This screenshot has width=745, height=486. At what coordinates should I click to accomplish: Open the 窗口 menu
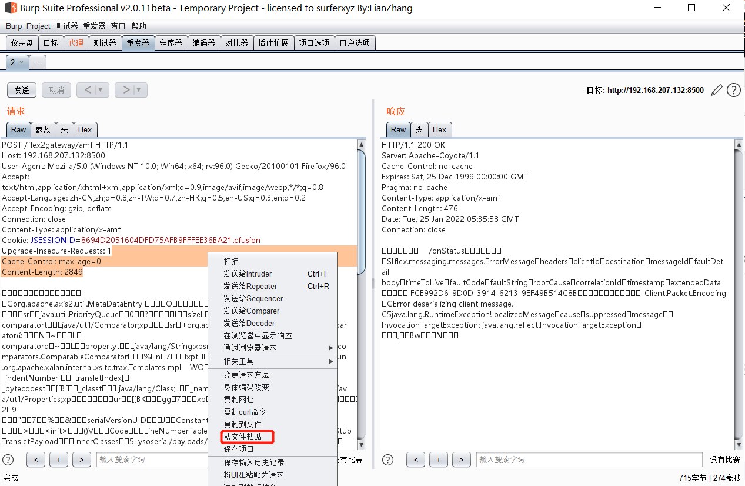[118, 26]
